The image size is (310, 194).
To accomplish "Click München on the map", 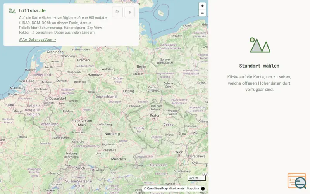I will tap(119, 159).
